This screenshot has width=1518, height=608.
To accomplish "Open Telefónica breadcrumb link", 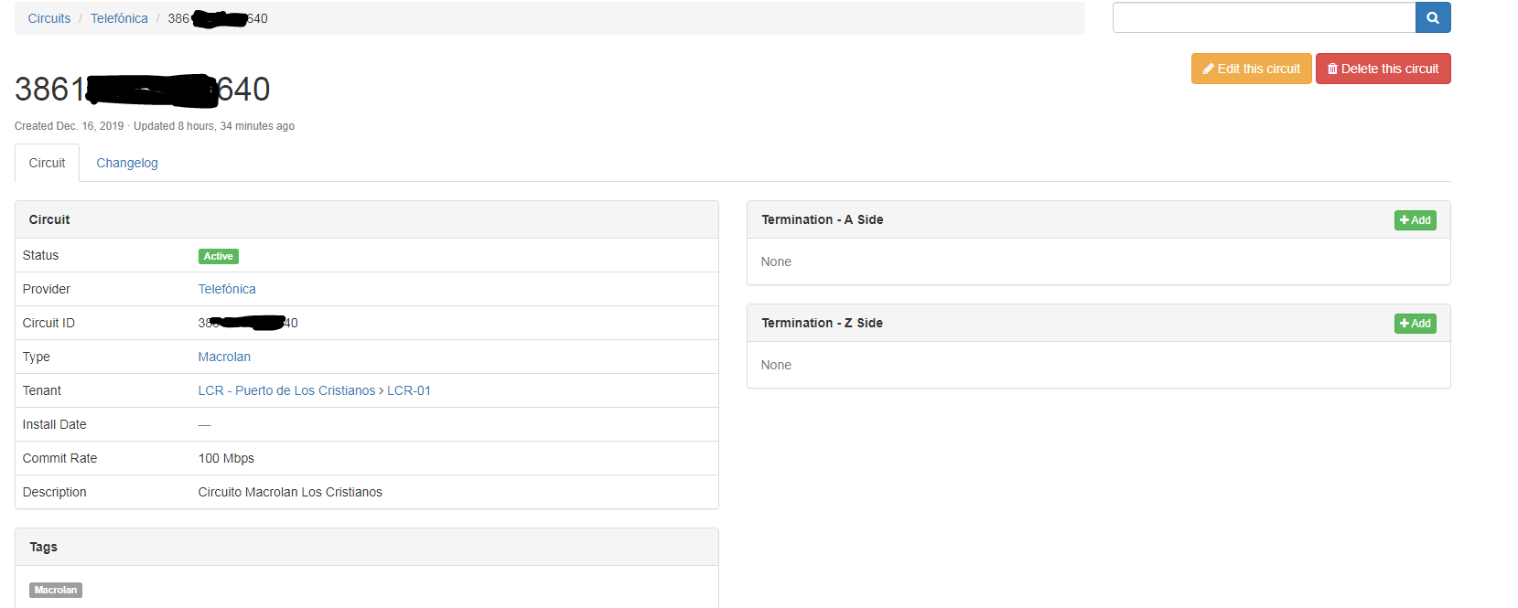I will tap(119, 18).
